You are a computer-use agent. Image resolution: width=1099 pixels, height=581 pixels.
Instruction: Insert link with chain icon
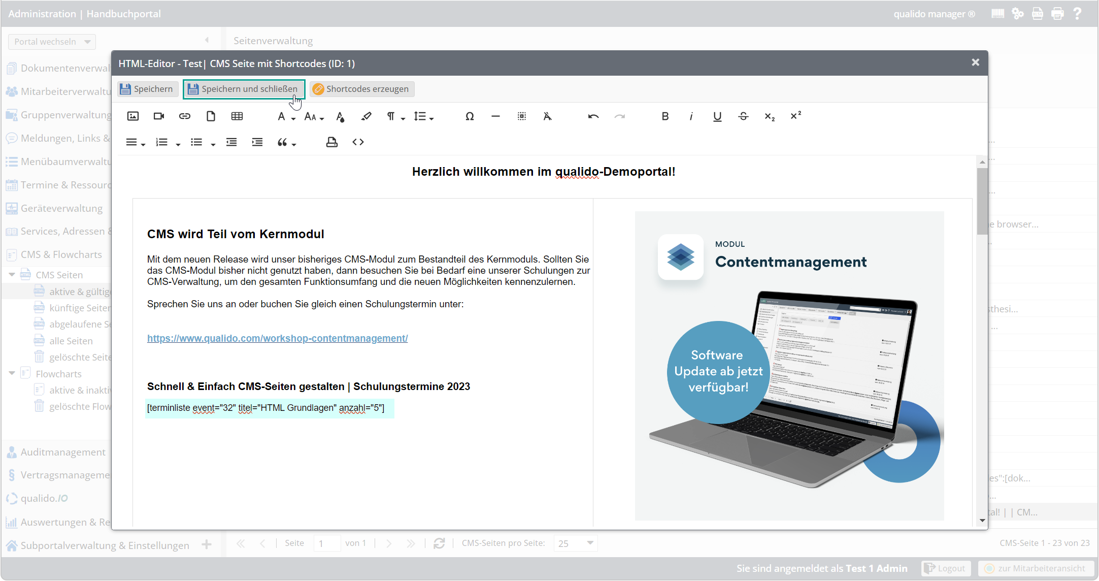tap(185, 116)
